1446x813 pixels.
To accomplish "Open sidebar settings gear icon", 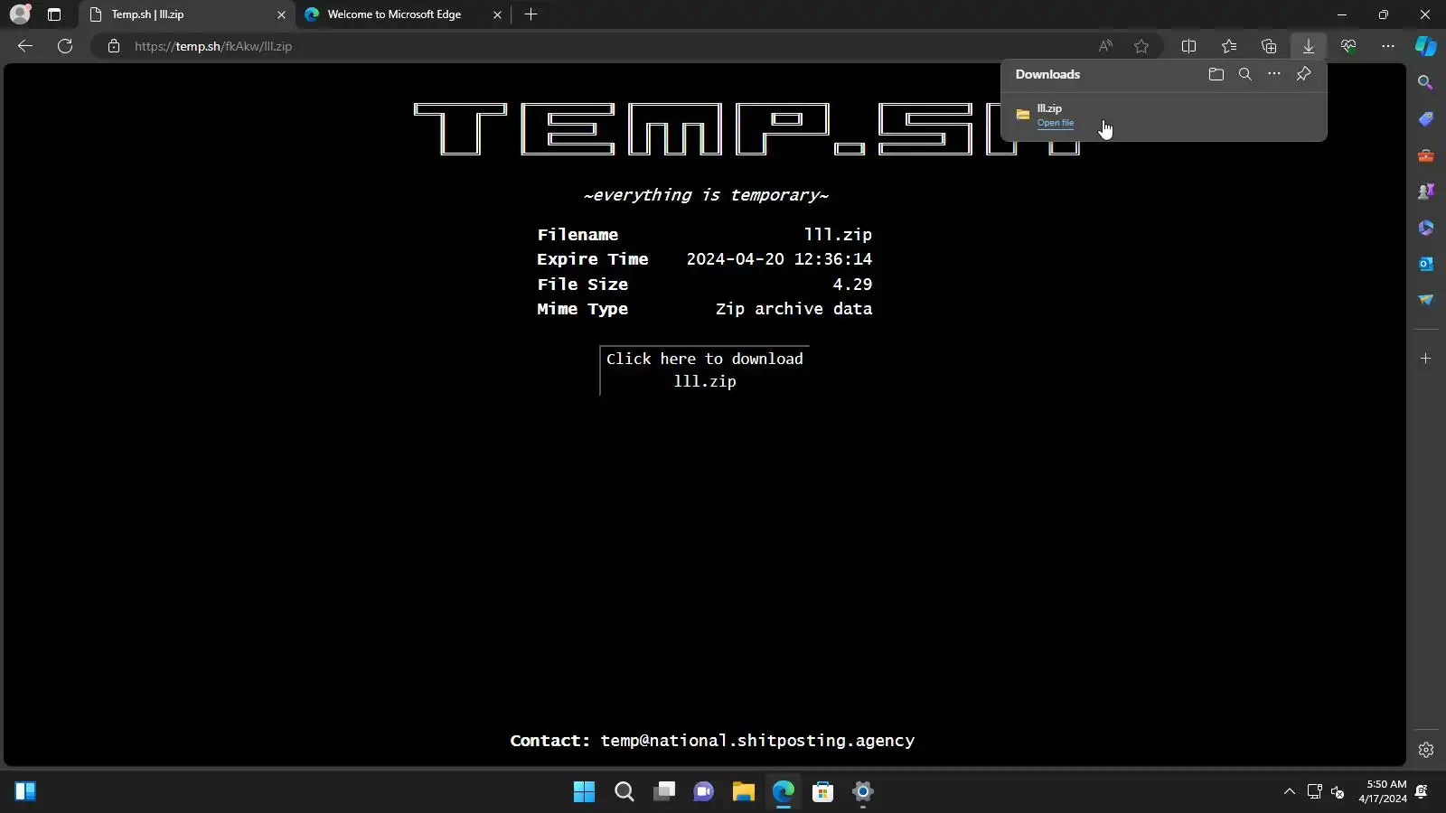I will click(1426, 750).
